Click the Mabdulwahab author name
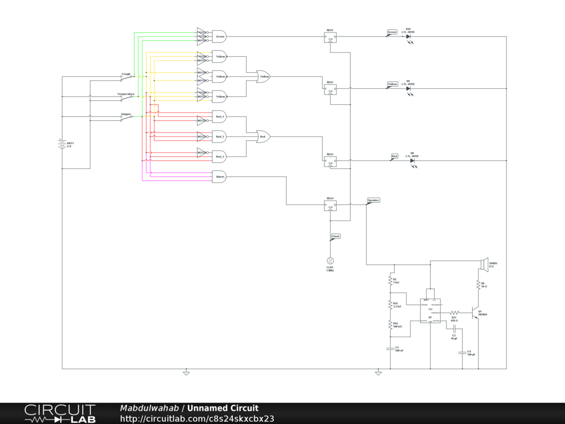Image resolution: width=565 pixels, height=424 pixels. (x=149, y=409)
